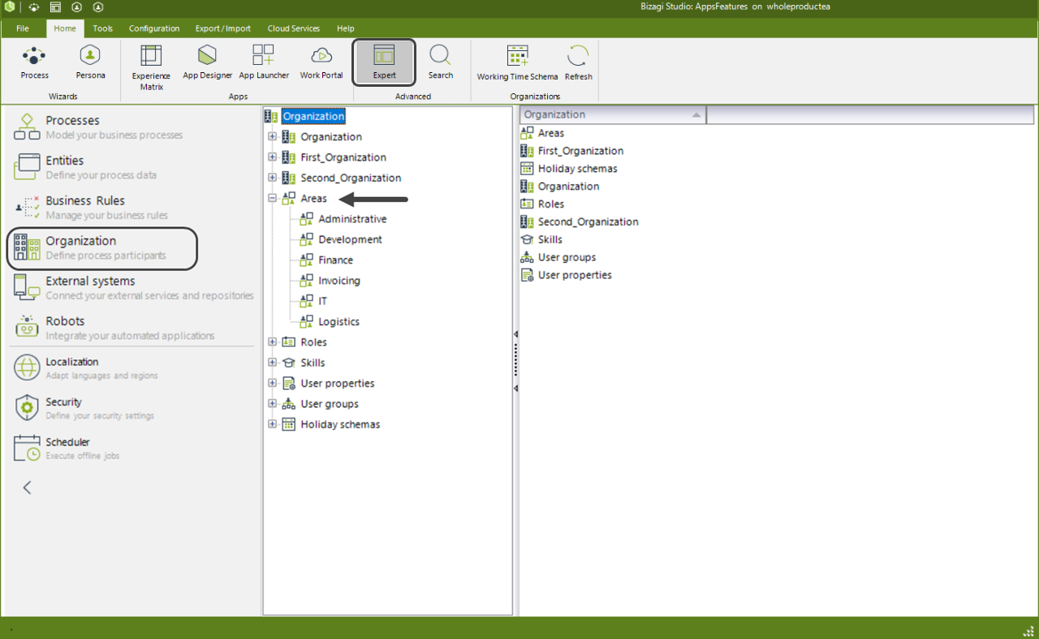Select Holiday schemas in the right list
Viewport: 1039px width, 639px height.
(577, 169)
